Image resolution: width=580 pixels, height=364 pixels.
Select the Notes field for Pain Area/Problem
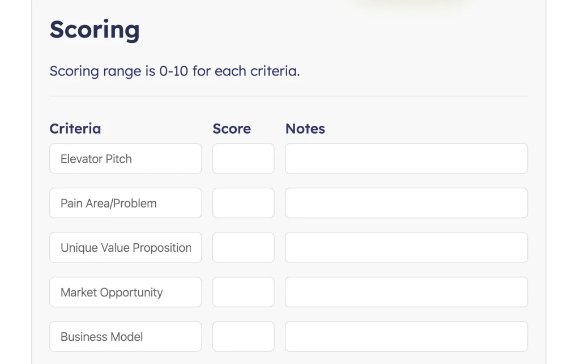pos(406,203)
